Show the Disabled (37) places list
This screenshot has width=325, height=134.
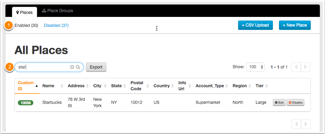point(56,25)
